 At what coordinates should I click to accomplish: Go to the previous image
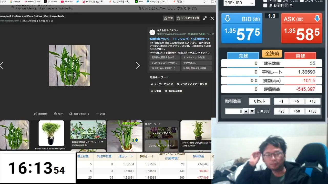[x=2, y=65]
